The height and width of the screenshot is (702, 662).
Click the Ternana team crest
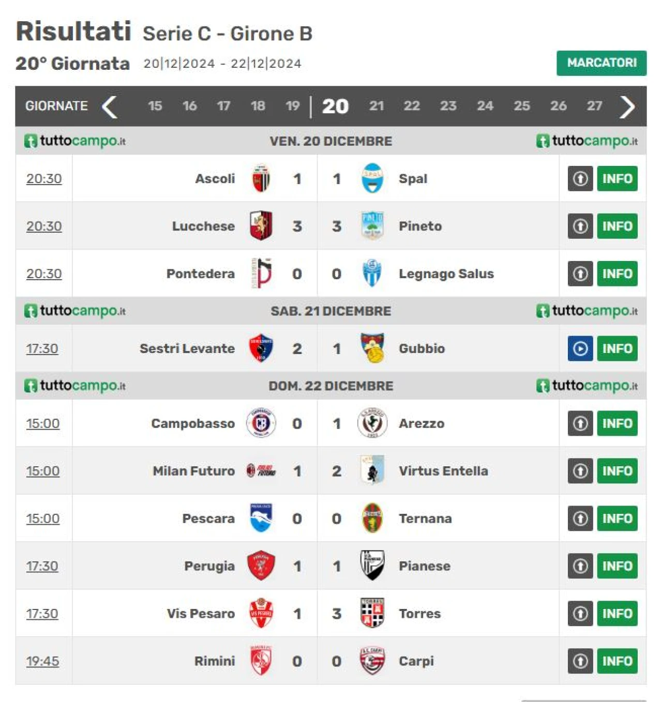(x=372, y=518)
